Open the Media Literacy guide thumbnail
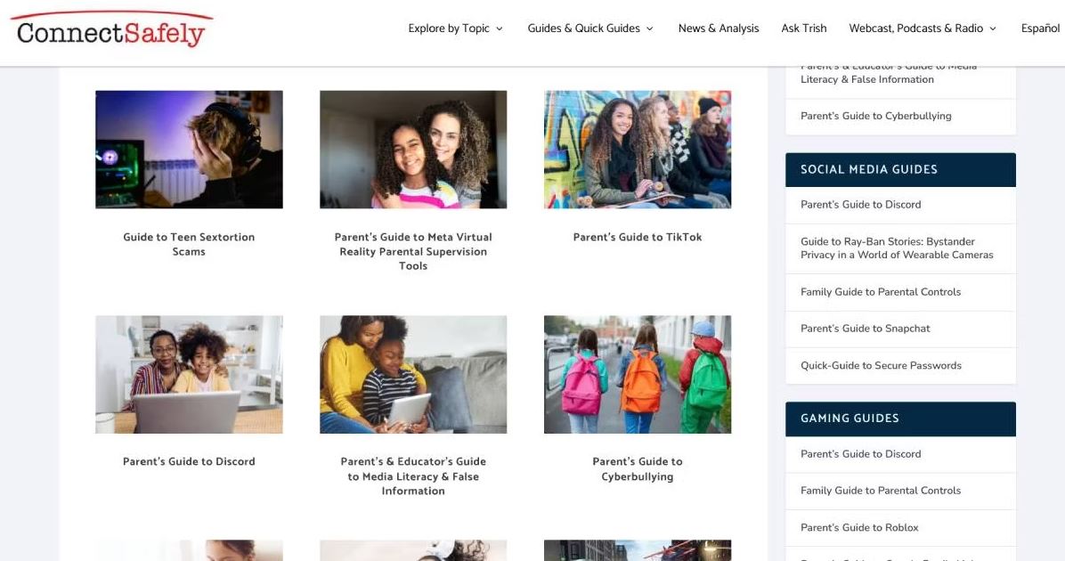 413,374
